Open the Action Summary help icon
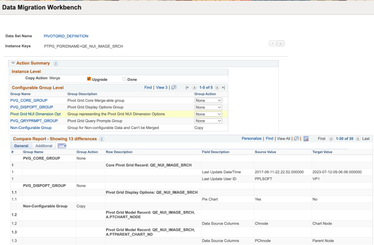 click(56, 63)
